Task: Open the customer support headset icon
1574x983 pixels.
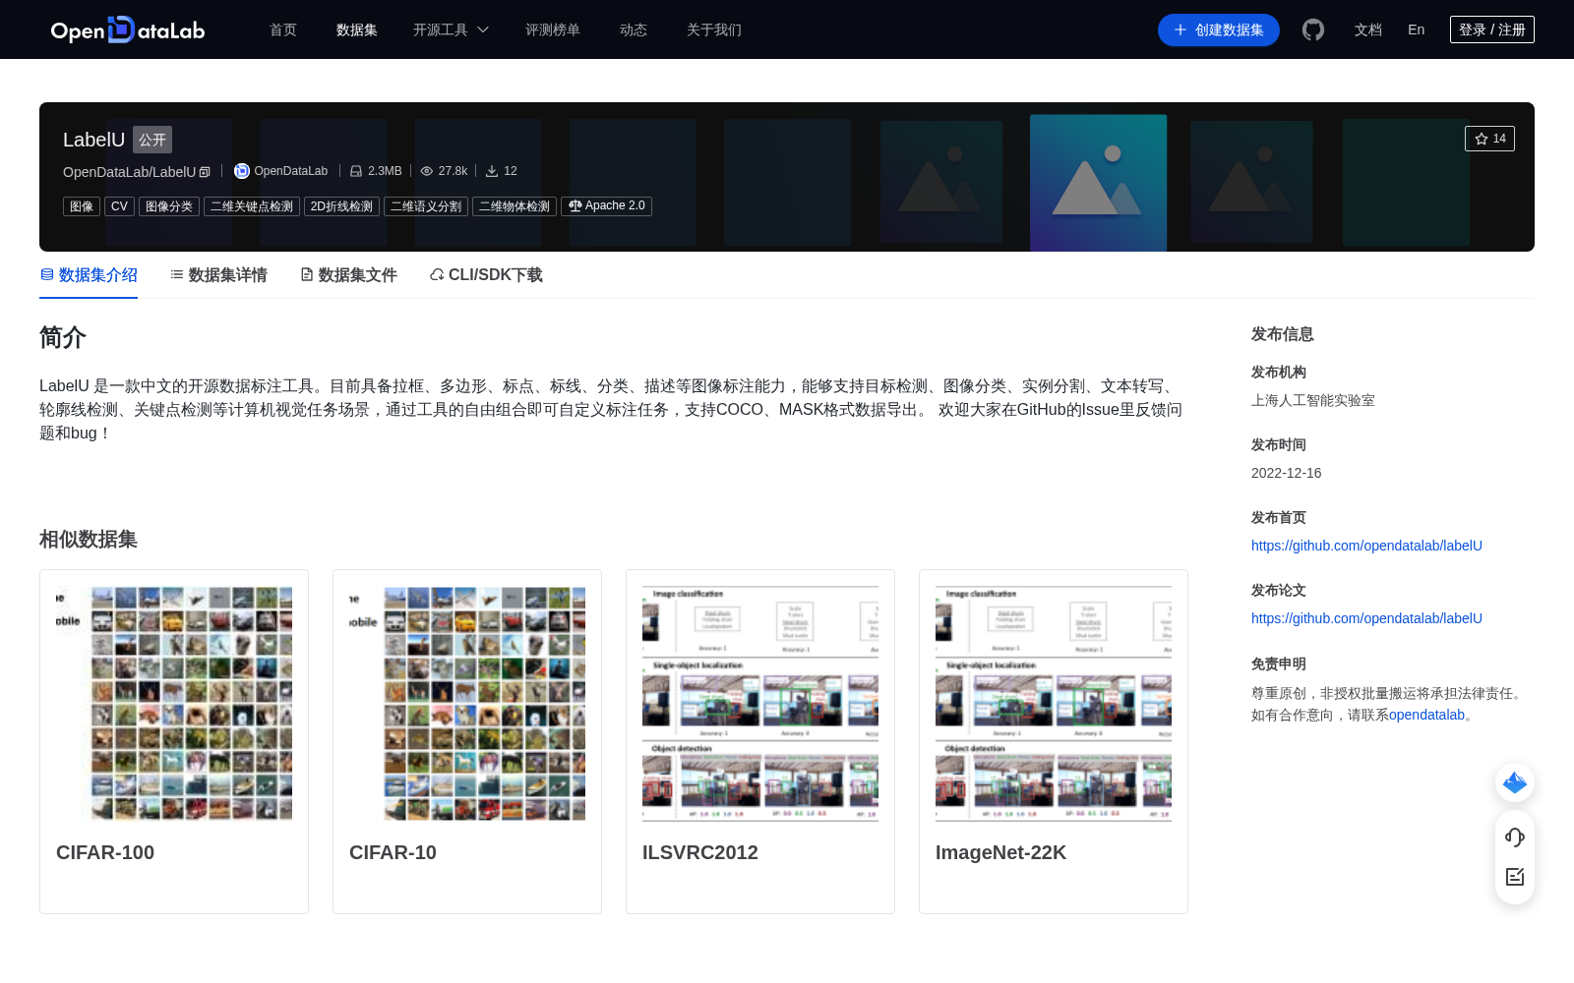Action: point(1515,838)
